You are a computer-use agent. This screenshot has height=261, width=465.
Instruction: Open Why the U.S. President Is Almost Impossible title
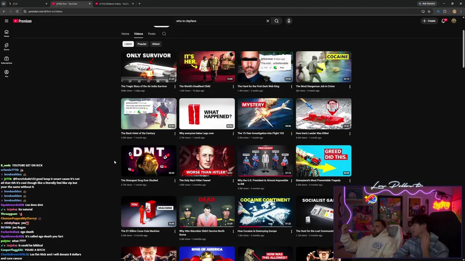pos(263,182)
